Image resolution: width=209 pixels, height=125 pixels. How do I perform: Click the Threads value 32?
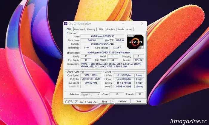click(140, 94)
